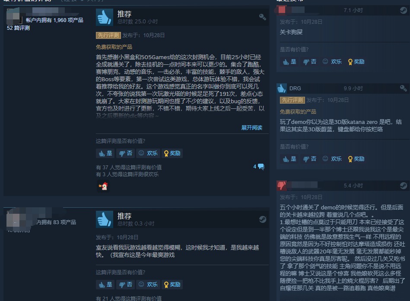Mark the roommate review as 欢乐

point(148,285)
